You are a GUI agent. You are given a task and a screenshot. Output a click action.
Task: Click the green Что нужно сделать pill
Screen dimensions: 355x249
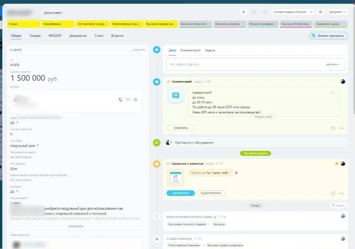click(255, 153)
